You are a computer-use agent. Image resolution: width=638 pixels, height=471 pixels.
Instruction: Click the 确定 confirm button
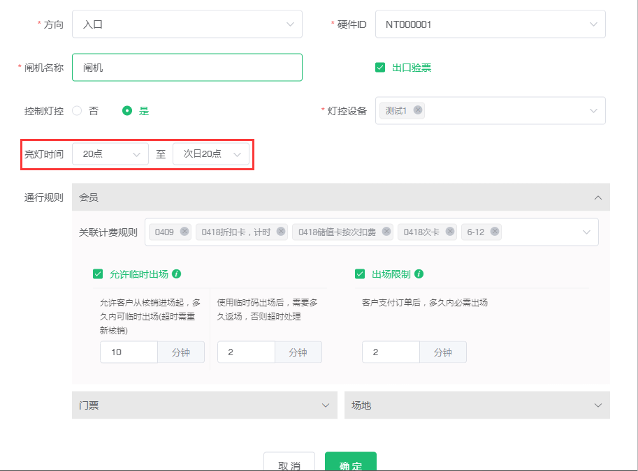point(350,464)
